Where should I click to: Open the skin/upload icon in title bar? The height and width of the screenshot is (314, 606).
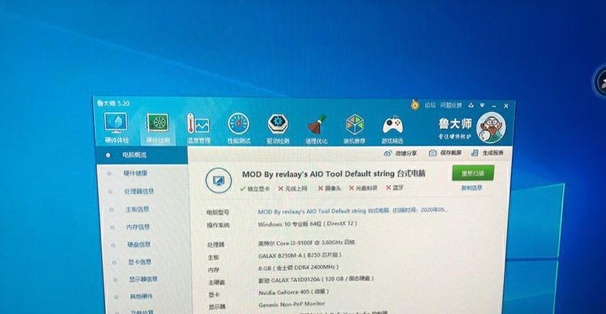coord(471,105)
